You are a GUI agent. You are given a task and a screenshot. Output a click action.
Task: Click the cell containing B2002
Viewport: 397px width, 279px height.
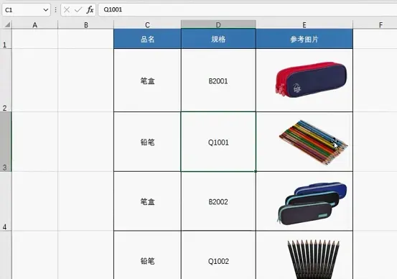click(218, 201)
